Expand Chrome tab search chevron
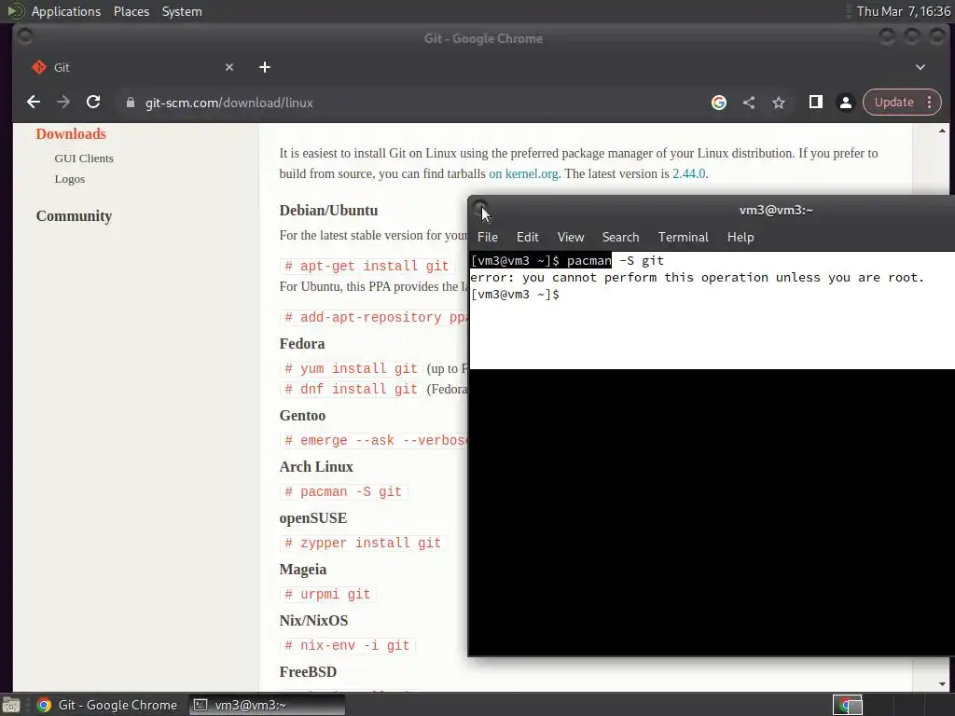This screenshot has height=716, width=955. coord(920,67)
